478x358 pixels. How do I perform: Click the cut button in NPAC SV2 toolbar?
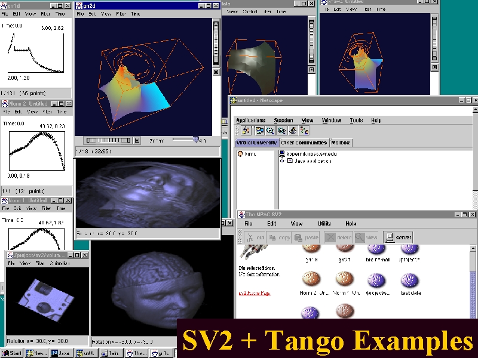[x=256, y=237]
